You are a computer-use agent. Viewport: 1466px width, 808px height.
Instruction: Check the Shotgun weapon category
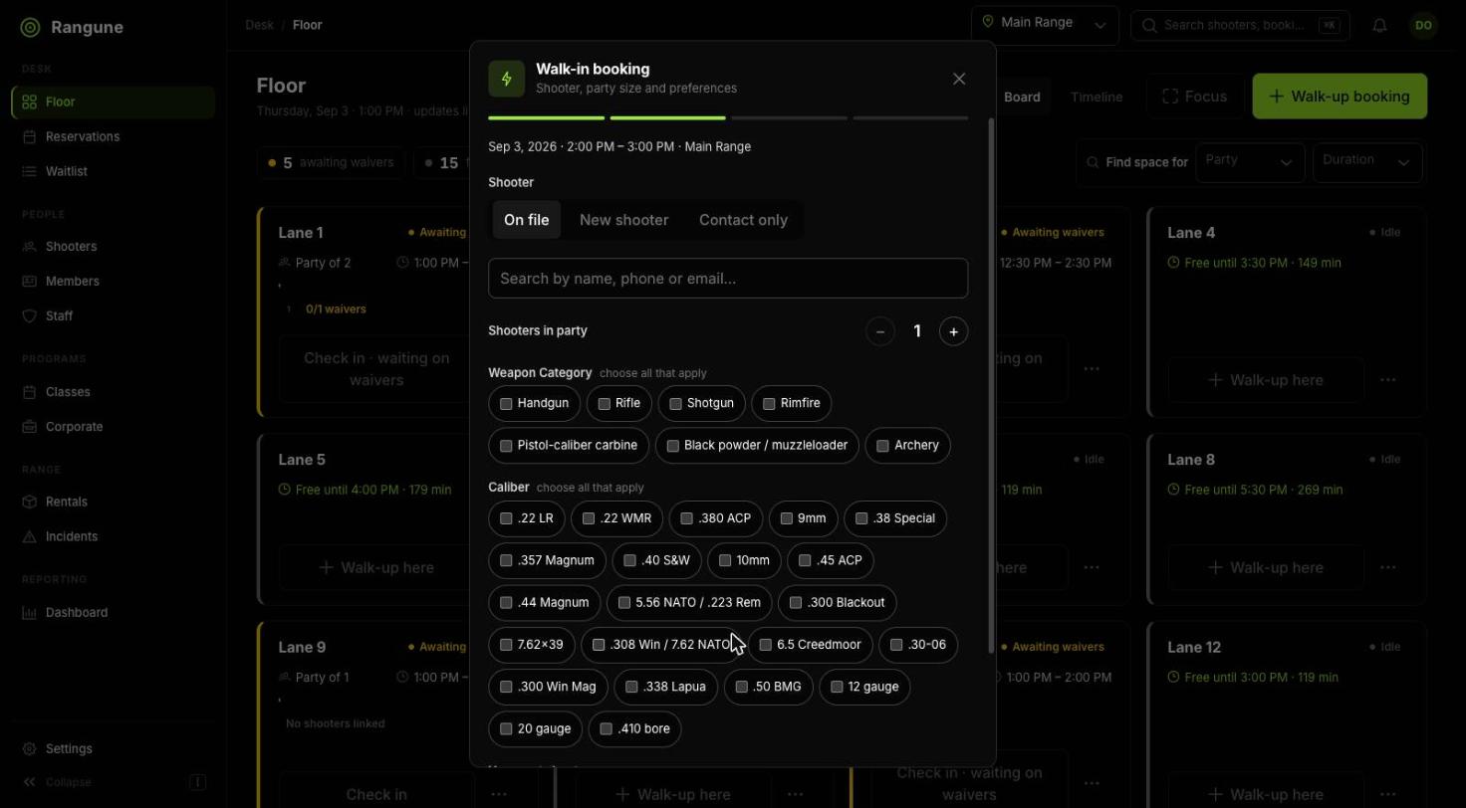click(x=701, y=403)
